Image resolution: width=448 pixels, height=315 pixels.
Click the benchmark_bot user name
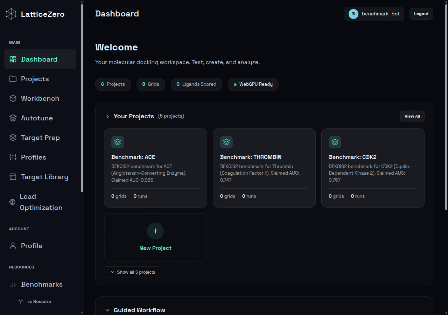tap(381, 14)
